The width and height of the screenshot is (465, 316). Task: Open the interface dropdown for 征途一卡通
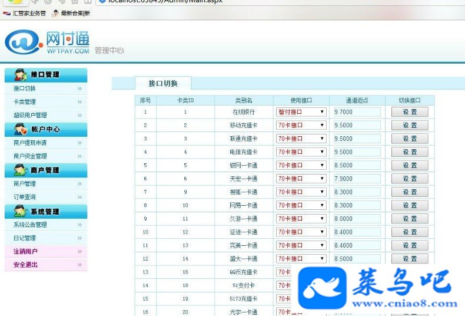301,232
